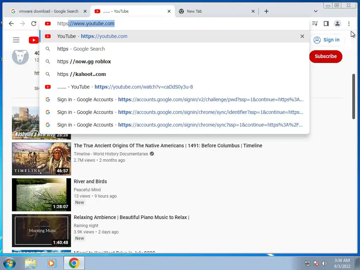The height and width of the screenshot is (270, 360).
Task: Open 'Relaxing Ambience' video title
Action: [131, 217]
